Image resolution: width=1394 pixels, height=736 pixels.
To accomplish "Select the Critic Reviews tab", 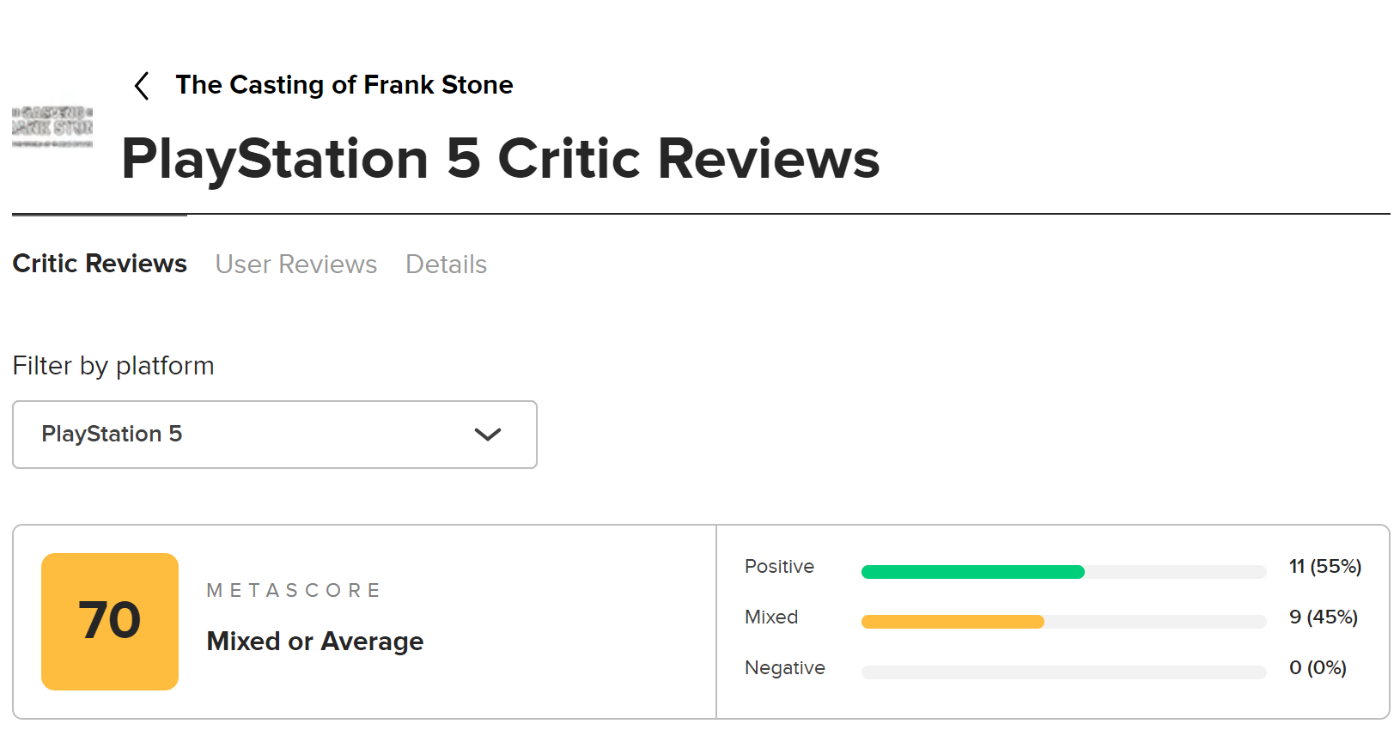I will pyautogui.click(x=100, y=264).
